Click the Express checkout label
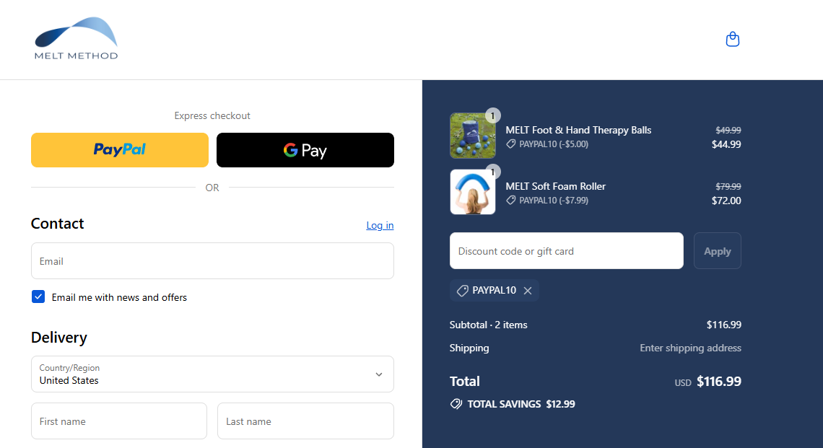Screen dimensions: 823x448 click(212, 115)
